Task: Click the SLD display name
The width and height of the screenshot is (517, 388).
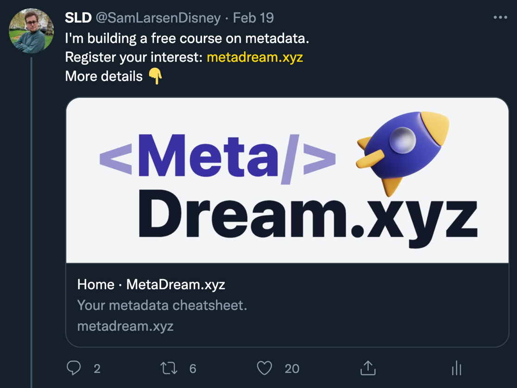Action: tap(78, 18)
